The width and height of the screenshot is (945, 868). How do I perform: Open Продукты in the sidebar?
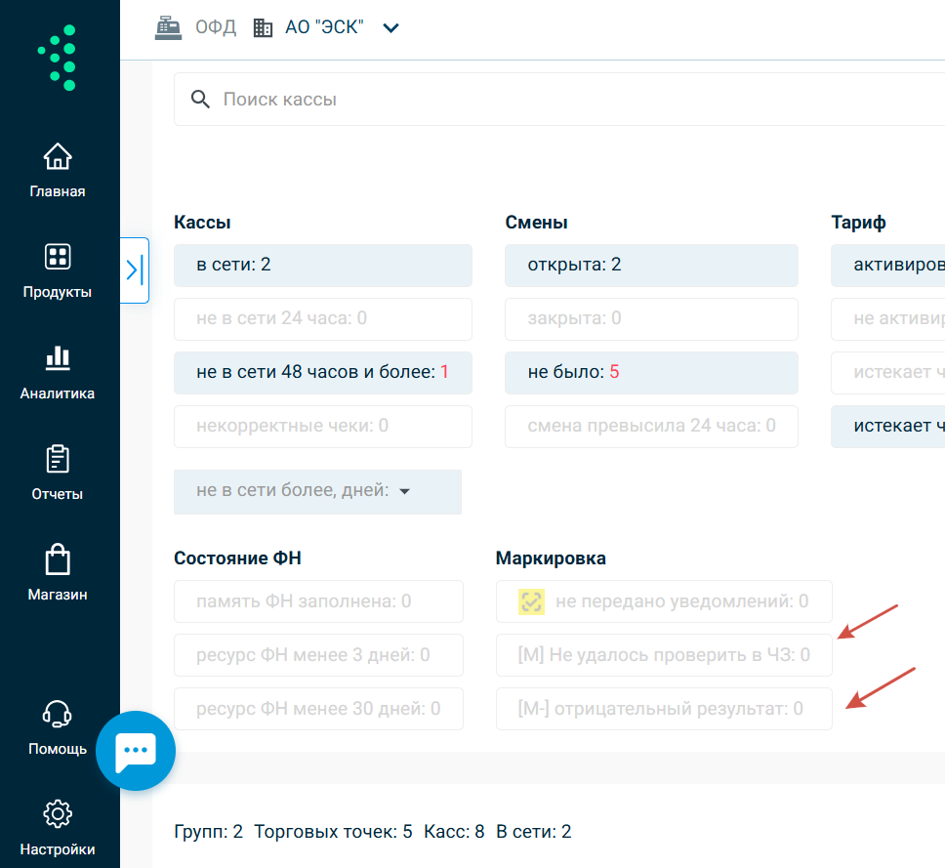(58, 257)
